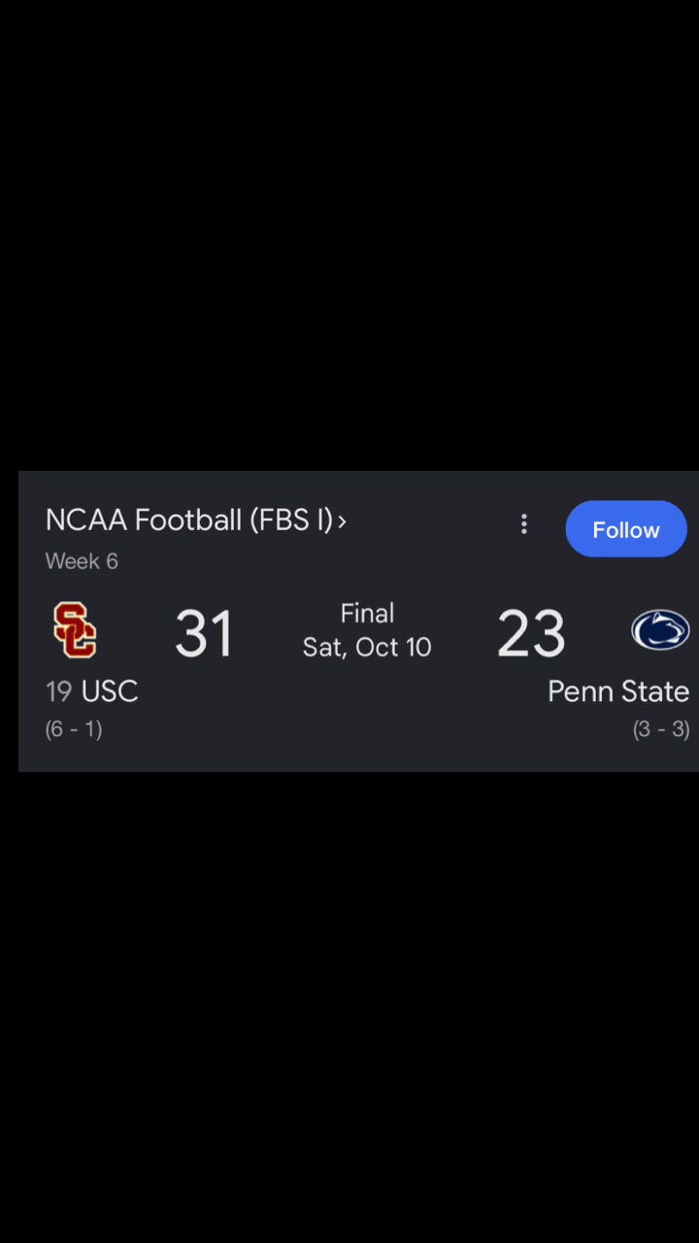Open the USC team name
This screenshot has width=699, height=1243.
(x=110, y=691)
